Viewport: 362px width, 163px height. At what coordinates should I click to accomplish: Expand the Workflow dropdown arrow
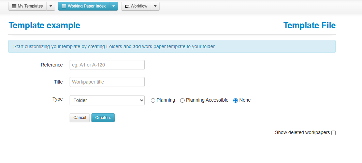click(x=155, y=6)
